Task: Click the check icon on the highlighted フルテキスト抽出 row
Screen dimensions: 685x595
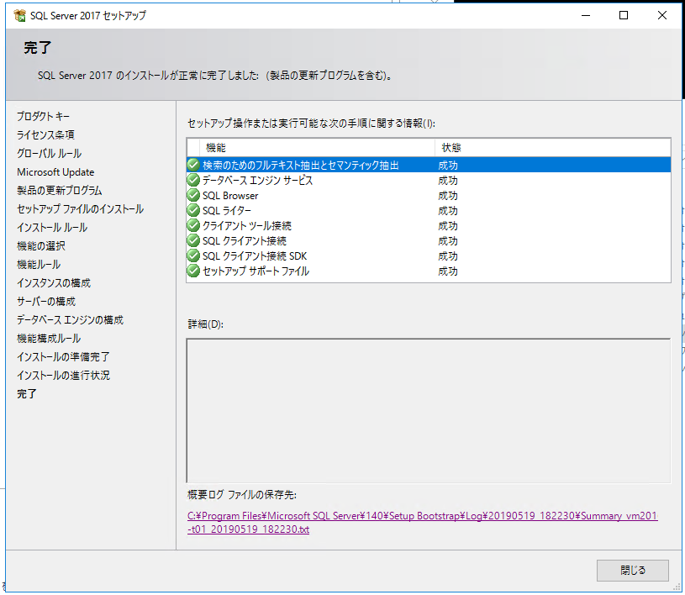Action: pos(193,165)
